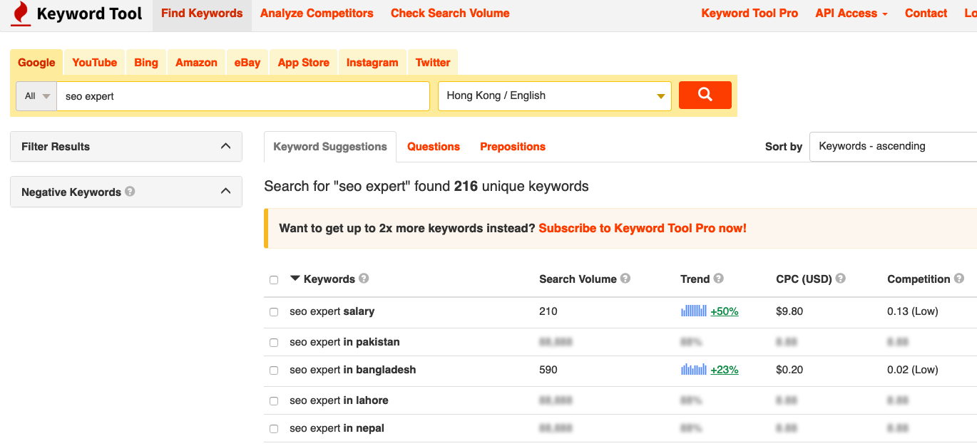Switch to the YouTube tab
This screenshot has height=446, width=977.
[95, 63]
